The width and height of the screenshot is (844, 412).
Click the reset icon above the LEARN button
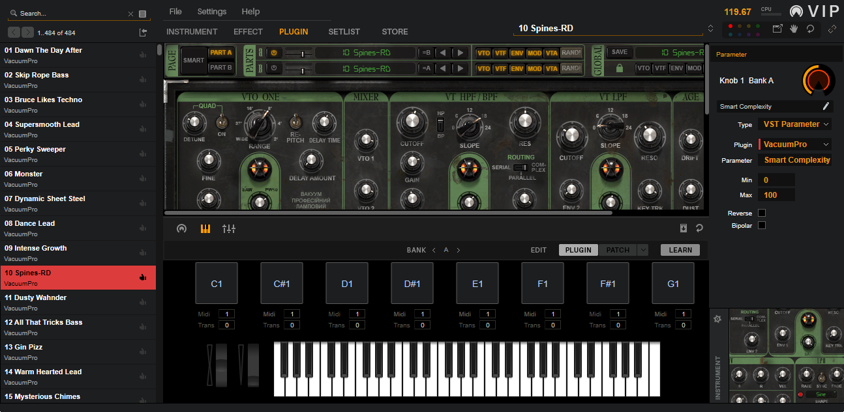click(x=699, y=228)
